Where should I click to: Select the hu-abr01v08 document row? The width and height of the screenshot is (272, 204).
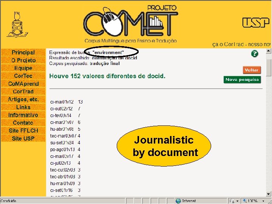tap(65, 129)
